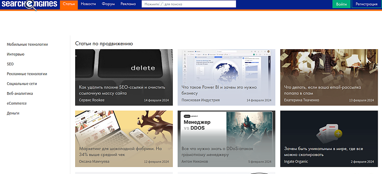Screen dimensions: 382x174
Task: Open the Социальные сети category
Action: pyautogui.click(x=22, y=83)
